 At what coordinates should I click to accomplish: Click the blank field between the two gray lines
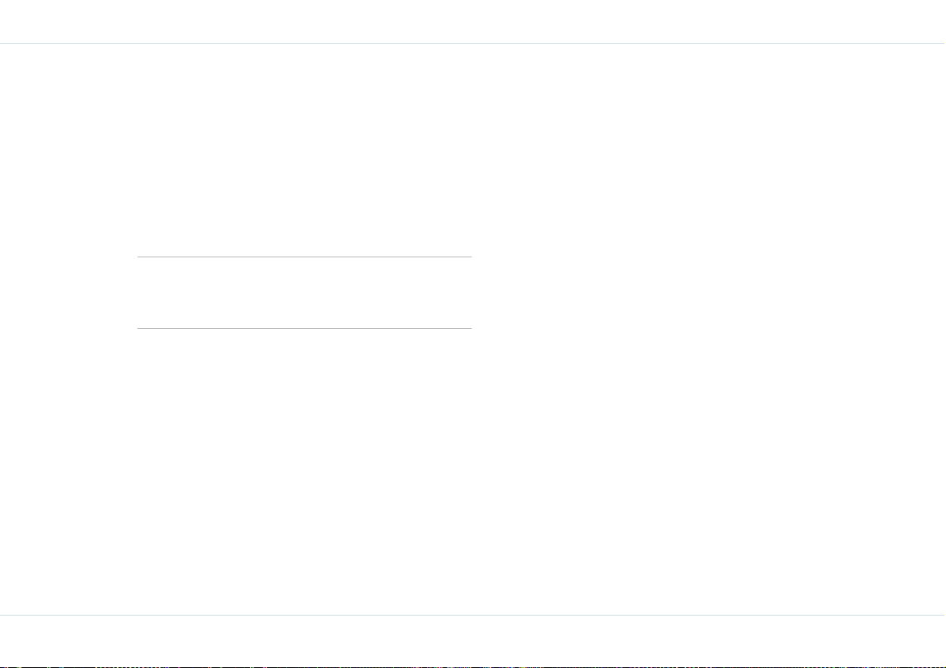(x=304, y=292)
